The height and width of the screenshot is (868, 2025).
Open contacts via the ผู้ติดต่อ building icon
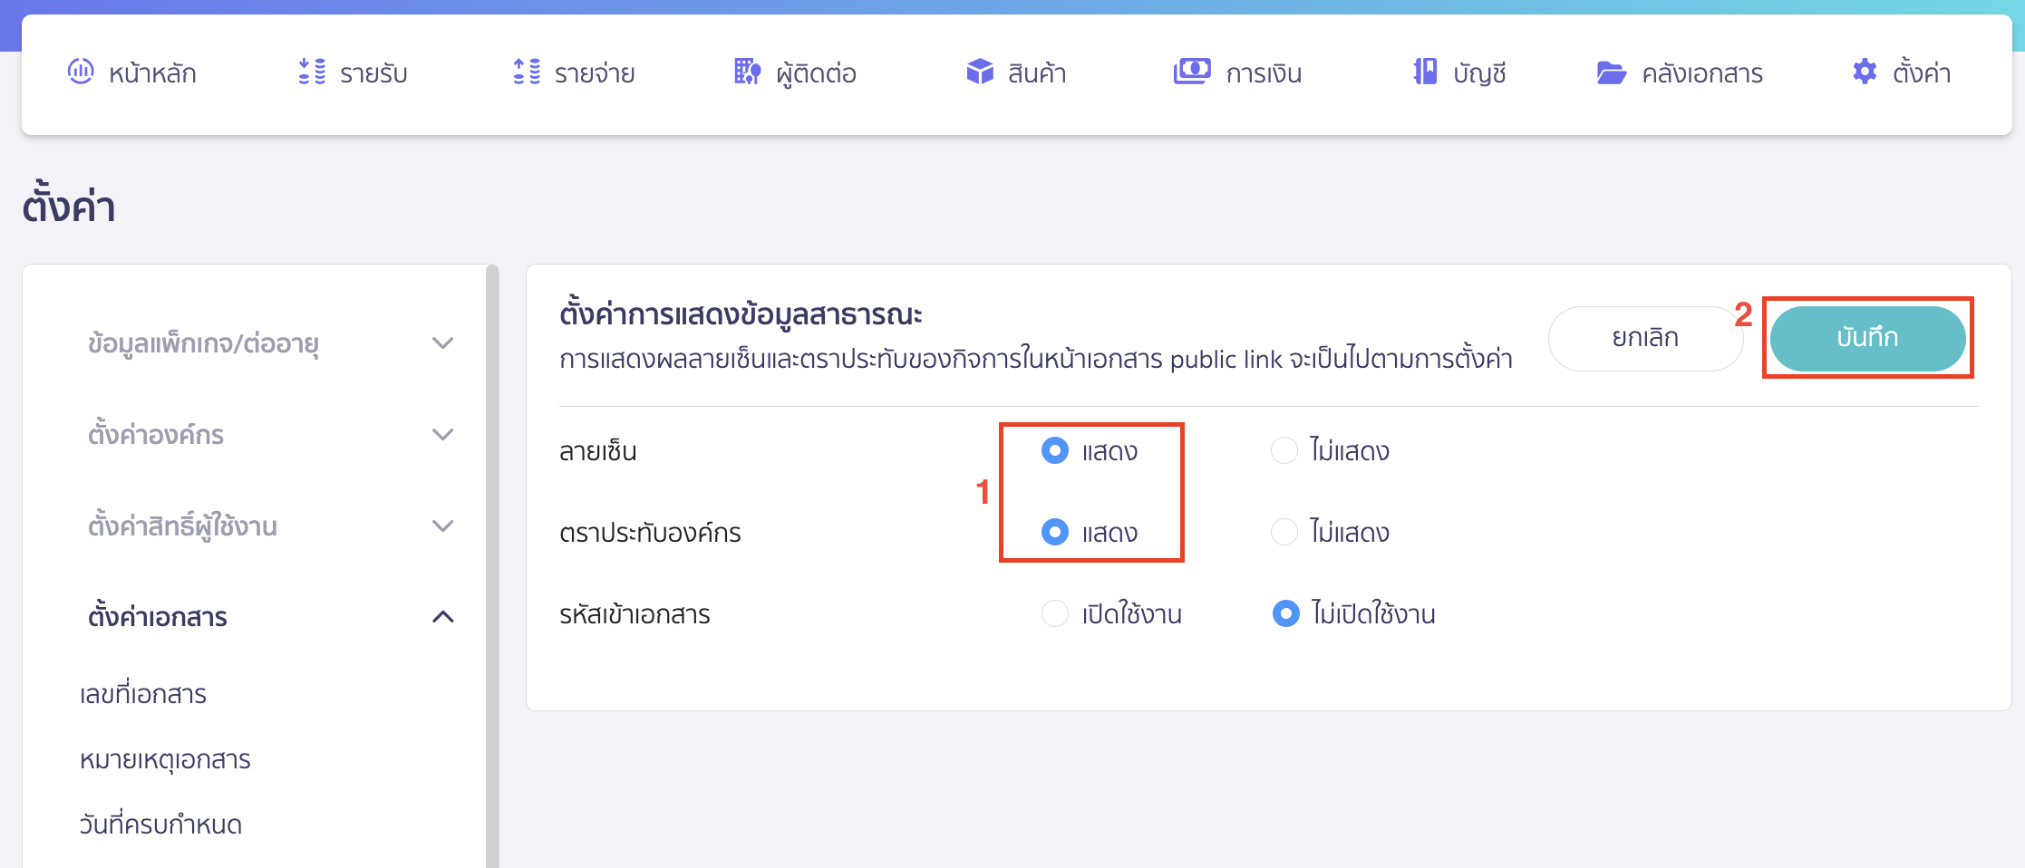click(x=745, y=72)
